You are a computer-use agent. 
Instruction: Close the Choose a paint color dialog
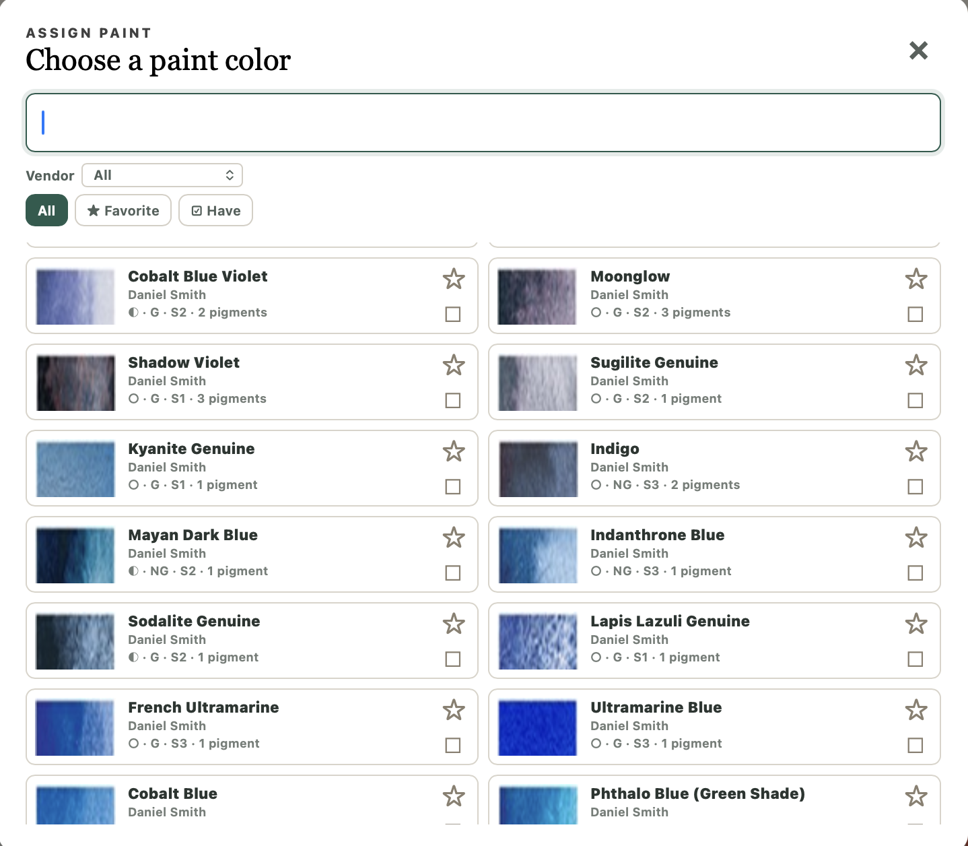(x=918, y=51)
